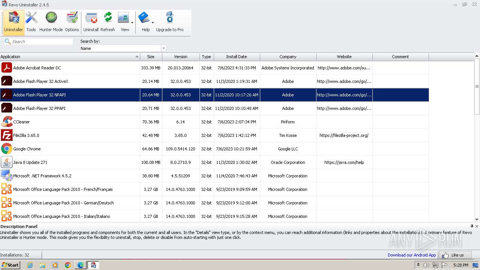Pin the Description Panel
Image resolution: width=480 pixels, height=270 pixels.
pos(472,226)
